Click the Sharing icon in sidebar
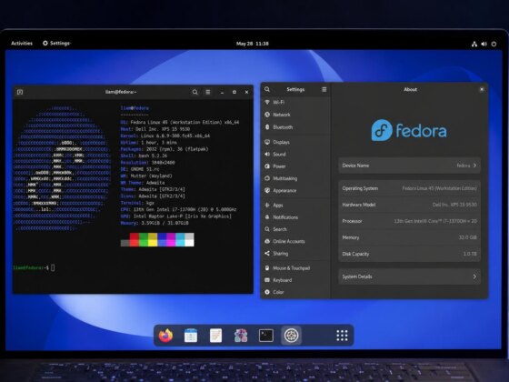This screenshot has height=382, width=509. coord(267,254)
